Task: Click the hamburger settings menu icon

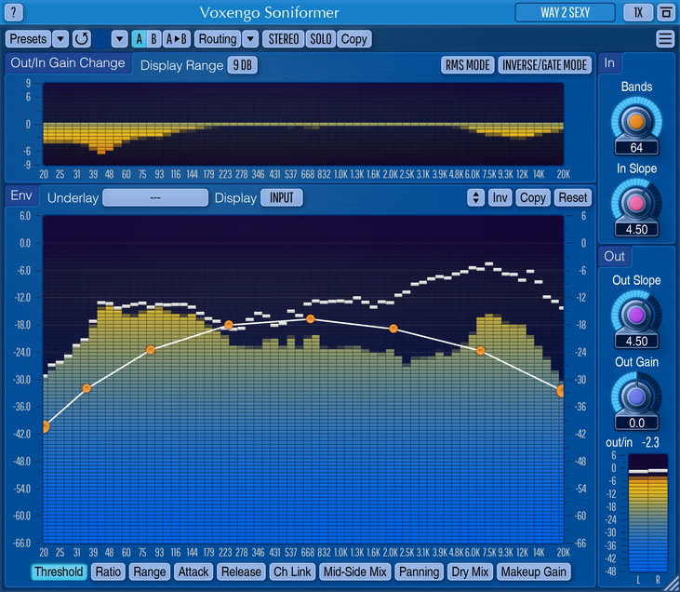Action: click(665, 38)
